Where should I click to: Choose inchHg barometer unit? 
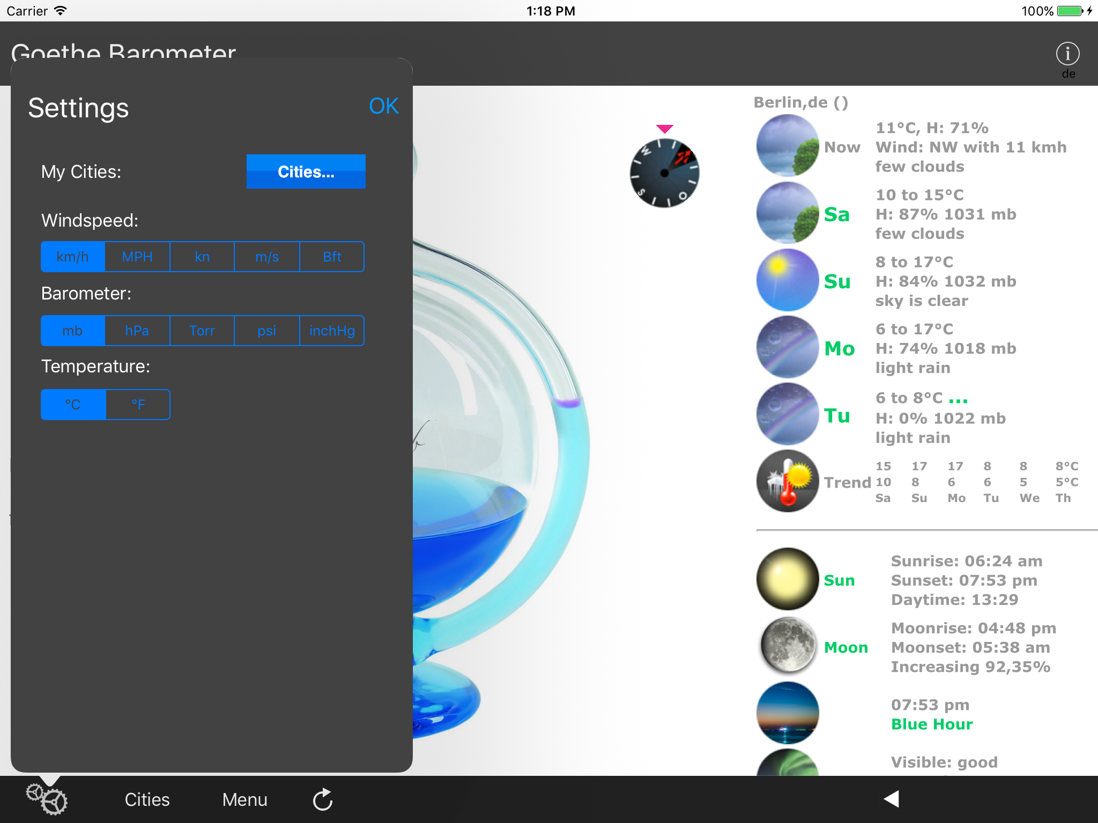332,331
